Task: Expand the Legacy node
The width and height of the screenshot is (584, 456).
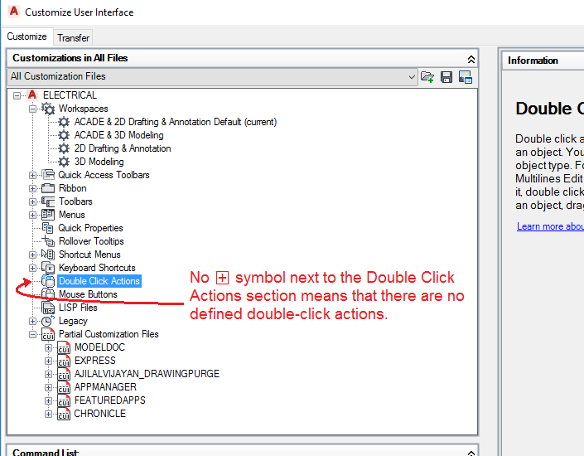Action: 33,321
